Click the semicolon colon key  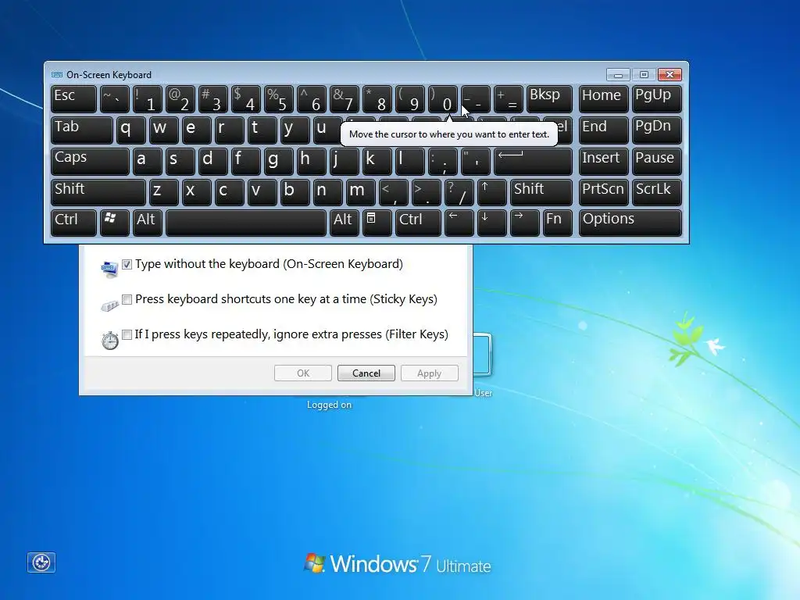click(443, 161)
